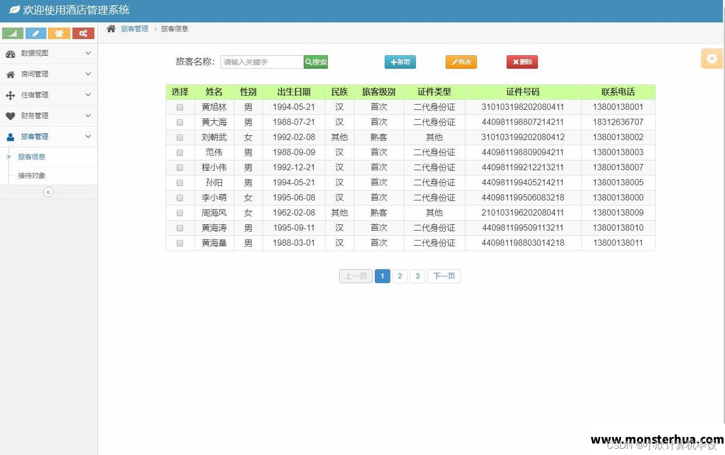Check the checkbox for 黄旭林's row

180,107
